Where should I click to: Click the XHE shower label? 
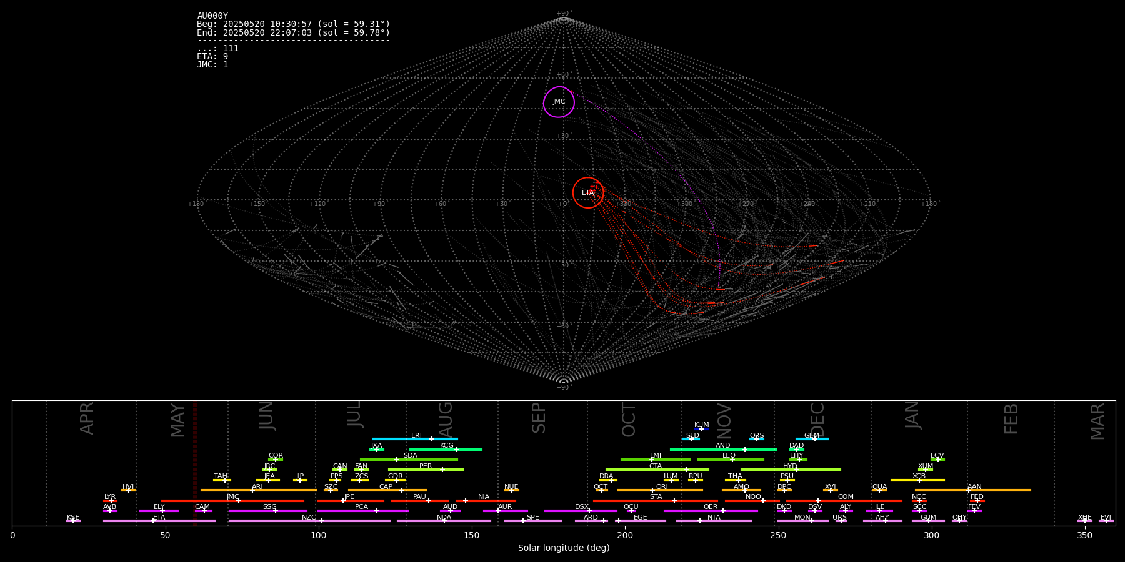point(1085,518)
